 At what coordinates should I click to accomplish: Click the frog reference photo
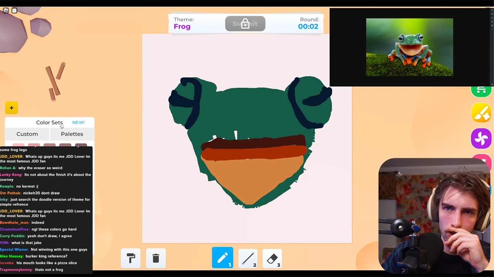409,47
